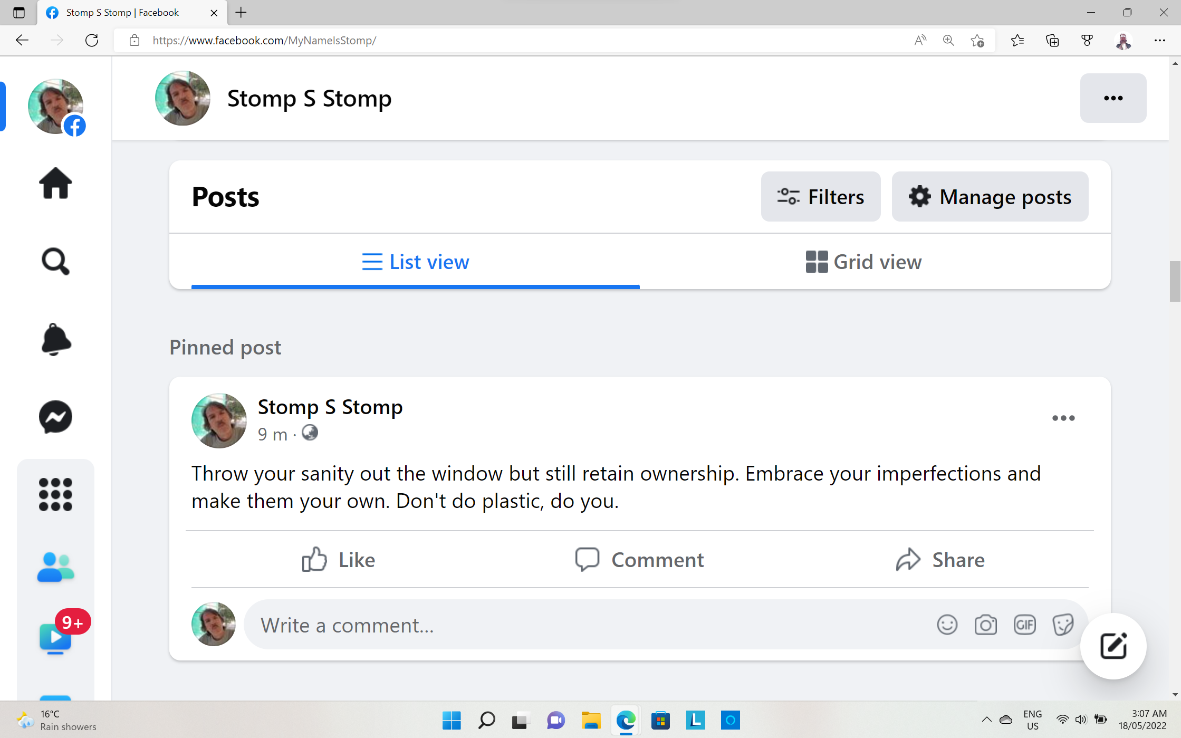Like the pinned post
Image resolution: width=1181 pixels, height=738 pixels.
[x=338, y=560]
